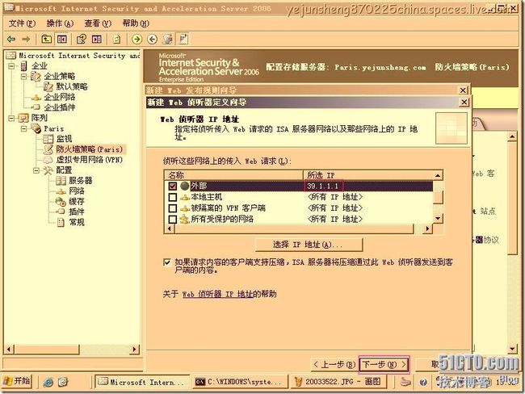Launch Internet Explorer from quick launch
The image size is (525, 394).
tap(48, 382)
